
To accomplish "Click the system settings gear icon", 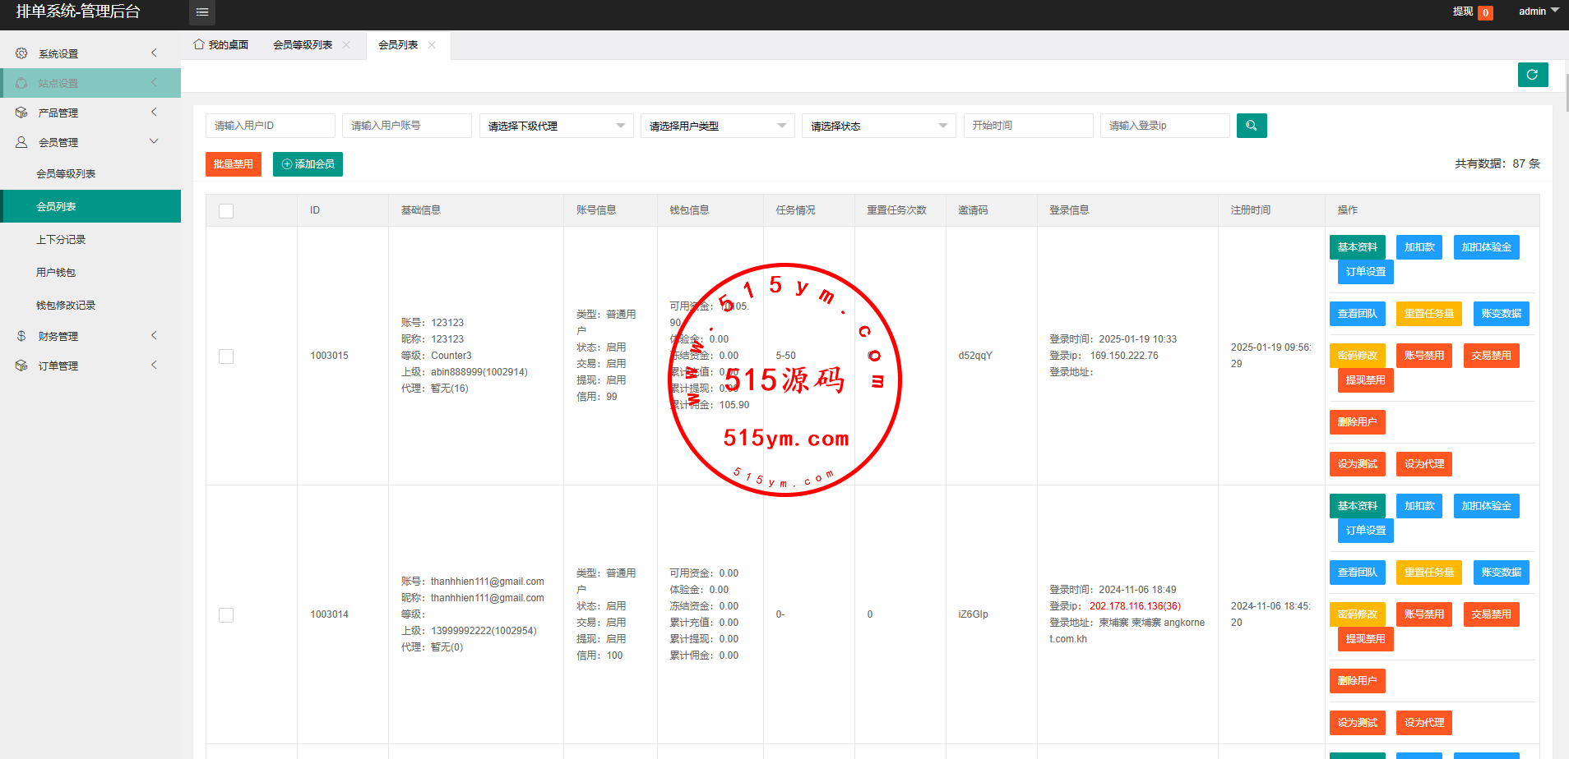I will (x=21, y=53).
